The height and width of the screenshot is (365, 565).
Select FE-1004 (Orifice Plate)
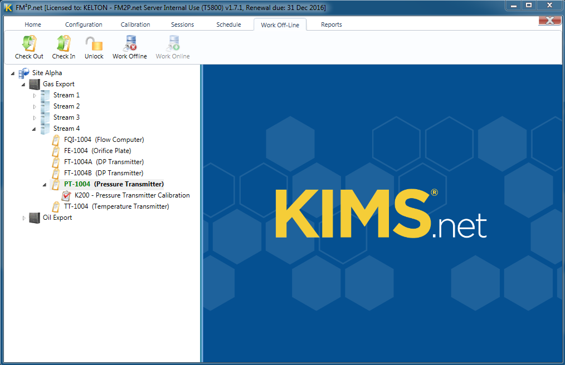tap(98, 151)
